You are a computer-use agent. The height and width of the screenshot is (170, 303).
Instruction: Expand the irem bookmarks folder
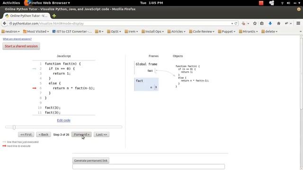(132, 32)
